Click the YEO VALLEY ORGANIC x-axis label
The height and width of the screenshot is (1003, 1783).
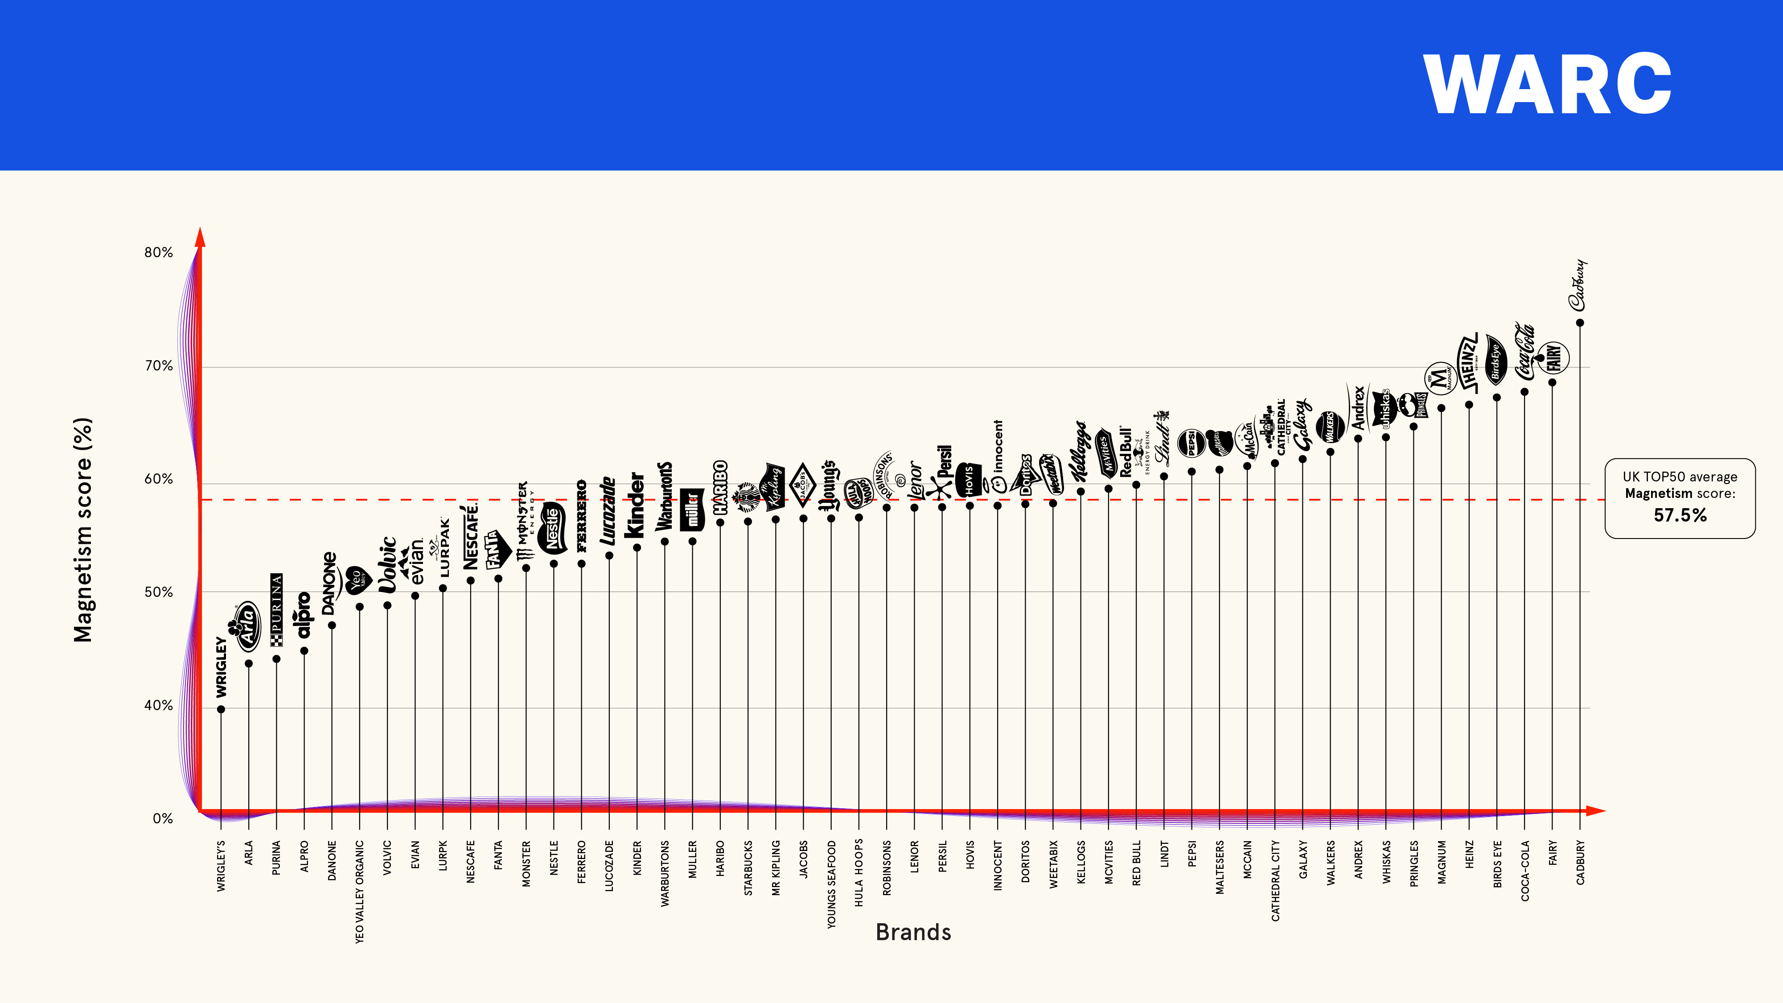(359, 892)
